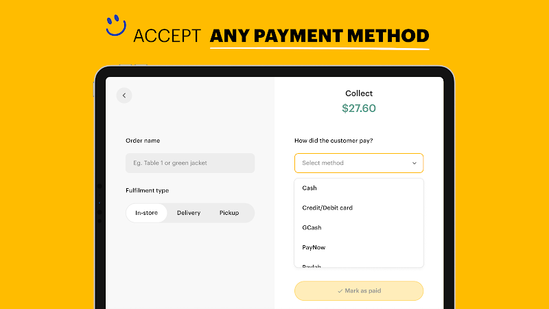Select Pickup fulfilment type

pyautogui.click(x=229, y=213)
